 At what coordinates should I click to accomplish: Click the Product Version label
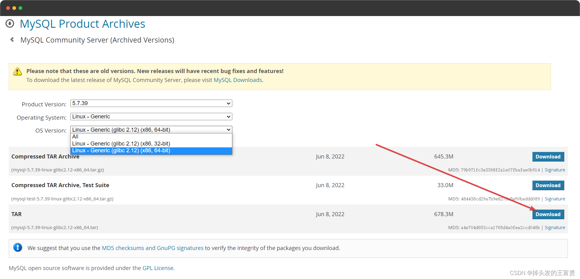(x=44, y=104)
